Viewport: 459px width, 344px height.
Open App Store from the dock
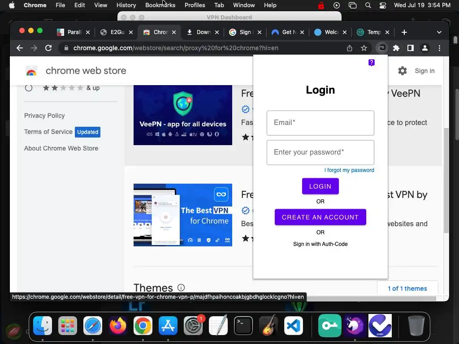[x=168, y=326]
